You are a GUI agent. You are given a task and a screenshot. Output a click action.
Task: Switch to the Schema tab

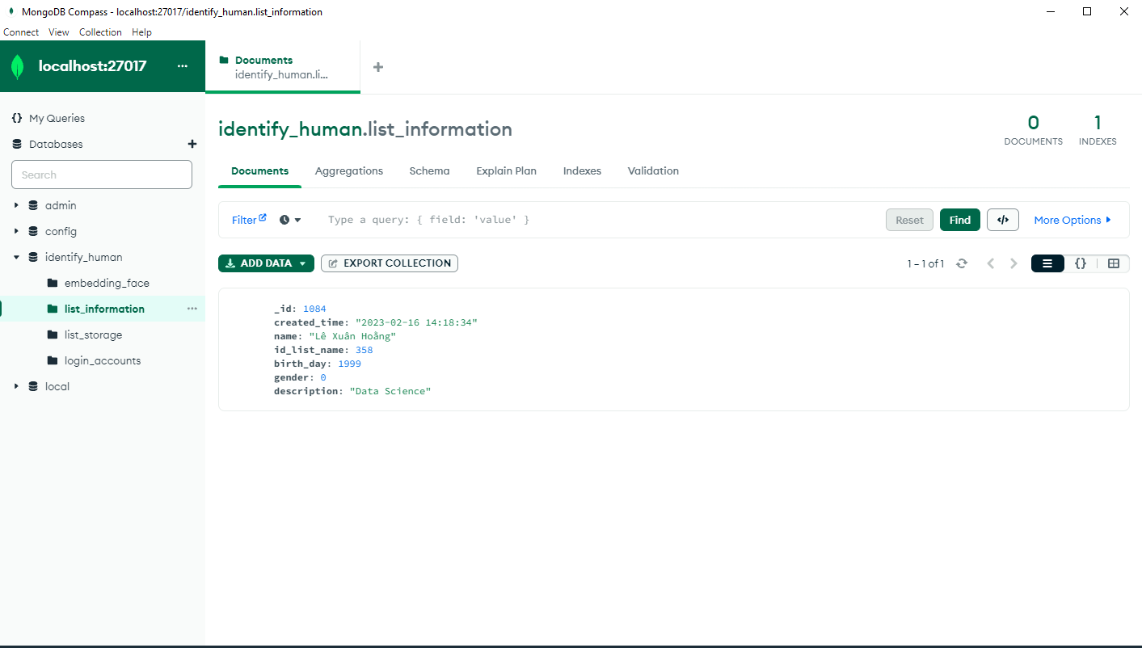(x=429, y=170)
